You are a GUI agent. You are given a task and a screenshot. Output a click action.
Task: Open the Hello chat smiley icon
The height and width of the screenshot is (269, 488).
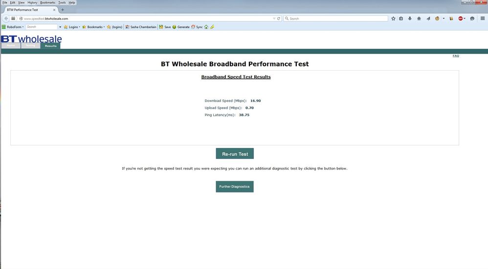[472, 19]
